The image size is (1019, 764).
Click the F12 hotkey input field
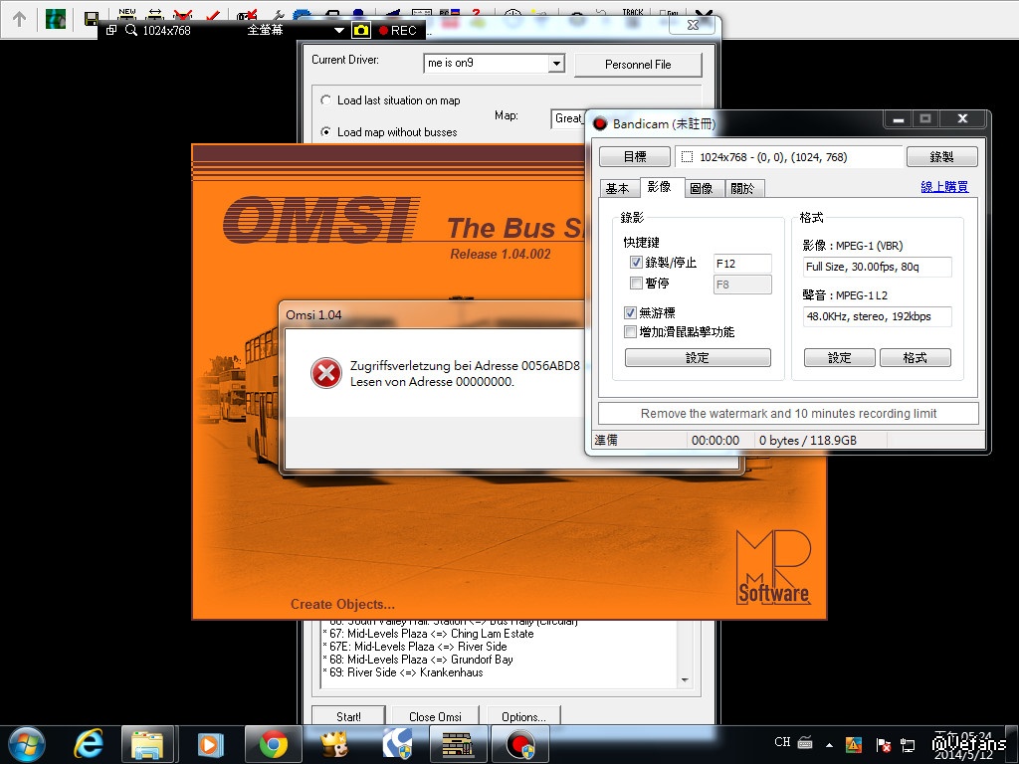point(742,264)
